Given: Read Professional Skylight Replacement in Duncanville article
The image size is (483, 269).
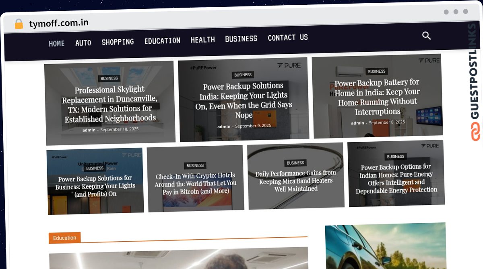Looking at the screenshot, I should [109, 104].
